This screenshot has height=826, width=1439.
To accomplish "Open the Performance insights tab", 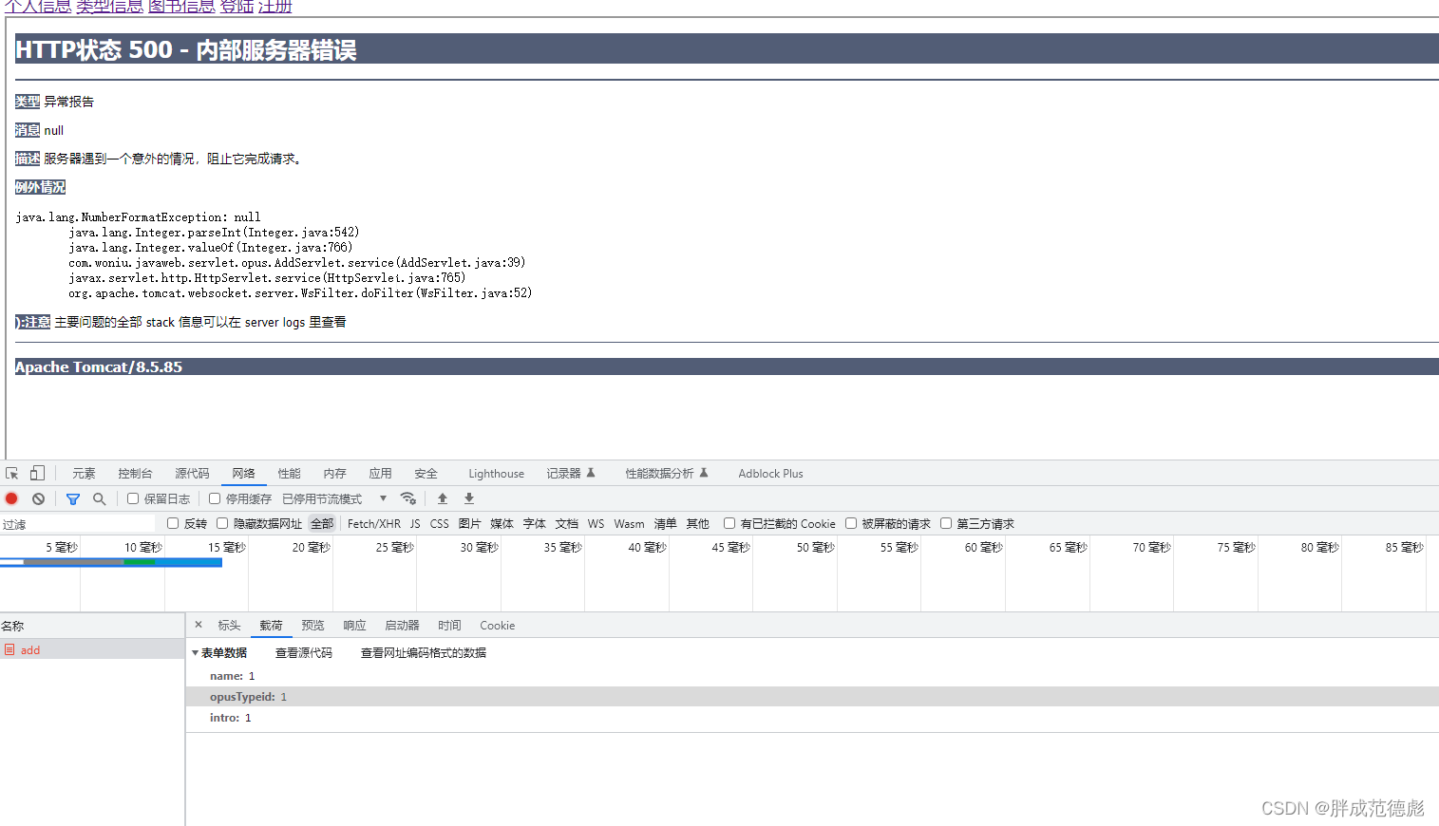I will [667, 473].
